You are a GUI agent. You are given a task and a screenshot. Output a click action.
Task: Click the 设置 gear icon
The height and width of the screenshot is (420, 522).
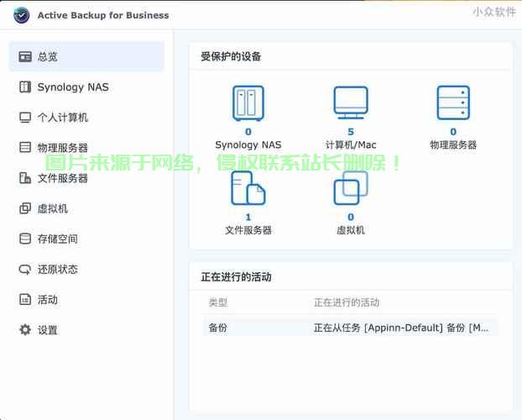click(25, 329)
